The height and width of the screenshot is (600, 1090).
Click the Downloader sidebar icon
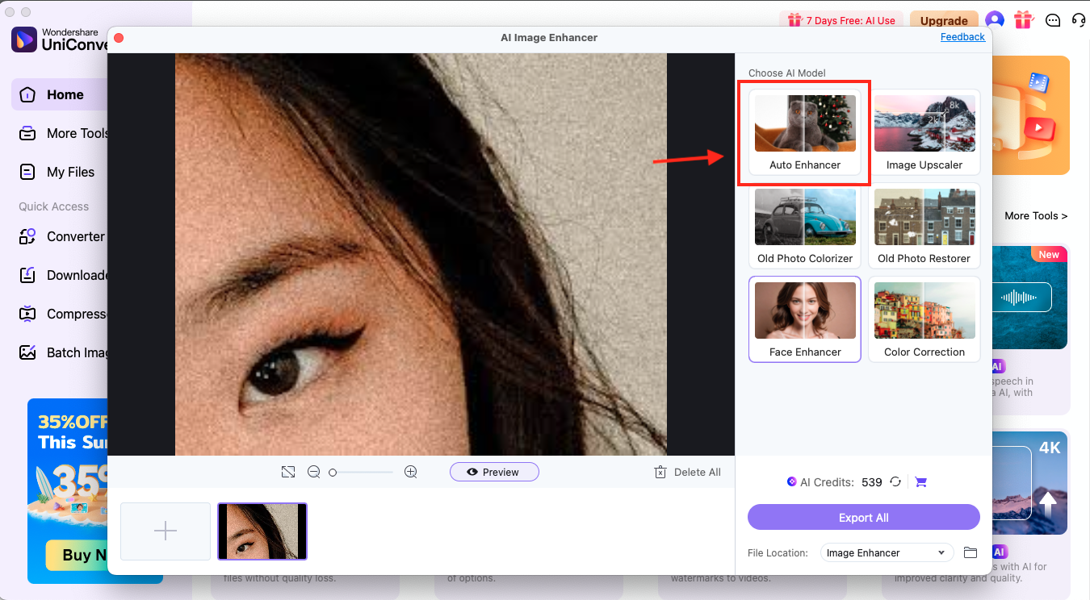[x=27, y=275]
